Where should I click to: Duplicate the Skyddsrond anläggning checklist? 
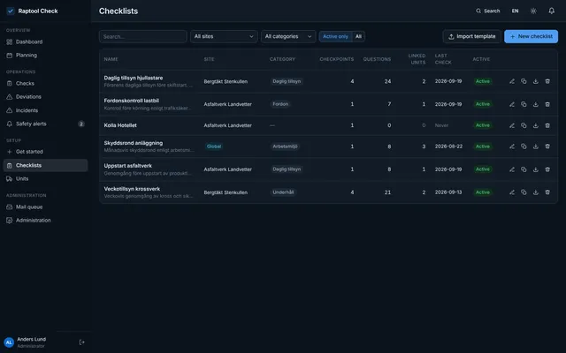click(524, 146)
